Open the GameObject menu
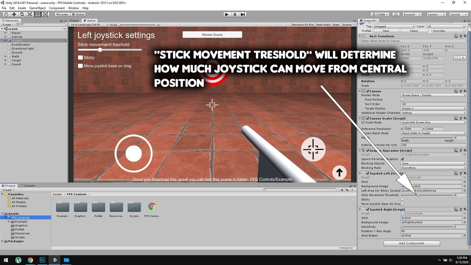This screenshot has height=265, width=471. [x=37, y=8]
